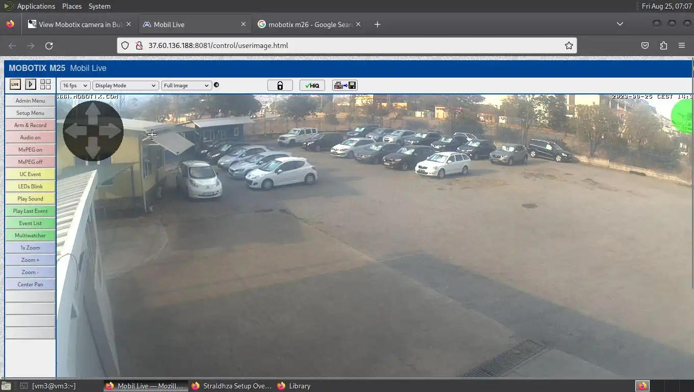The width and height of the screenshot is (694, 392).
Task: Bookmark this page with the star
Action: click(568, 45)
